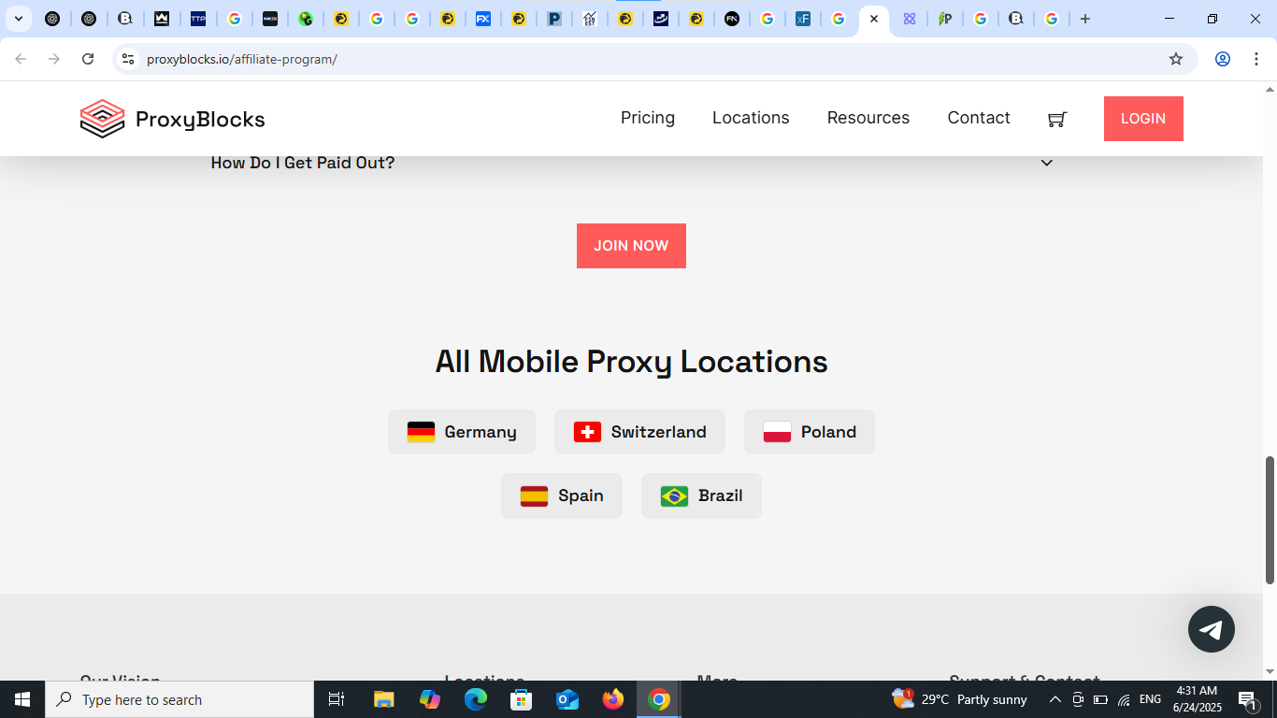Click the LOGIN button
The image size is (1277, 718).
(x=1143, y=119)
